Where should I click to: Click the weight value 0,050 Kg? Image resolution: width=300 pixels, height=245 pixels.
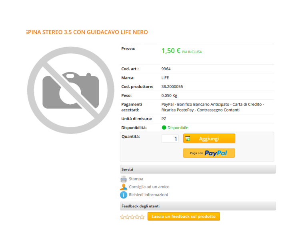[x=169, y=95]
